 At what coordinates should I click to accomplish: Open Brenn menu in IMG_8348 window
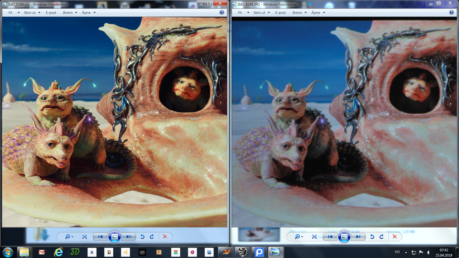point(299,13)
